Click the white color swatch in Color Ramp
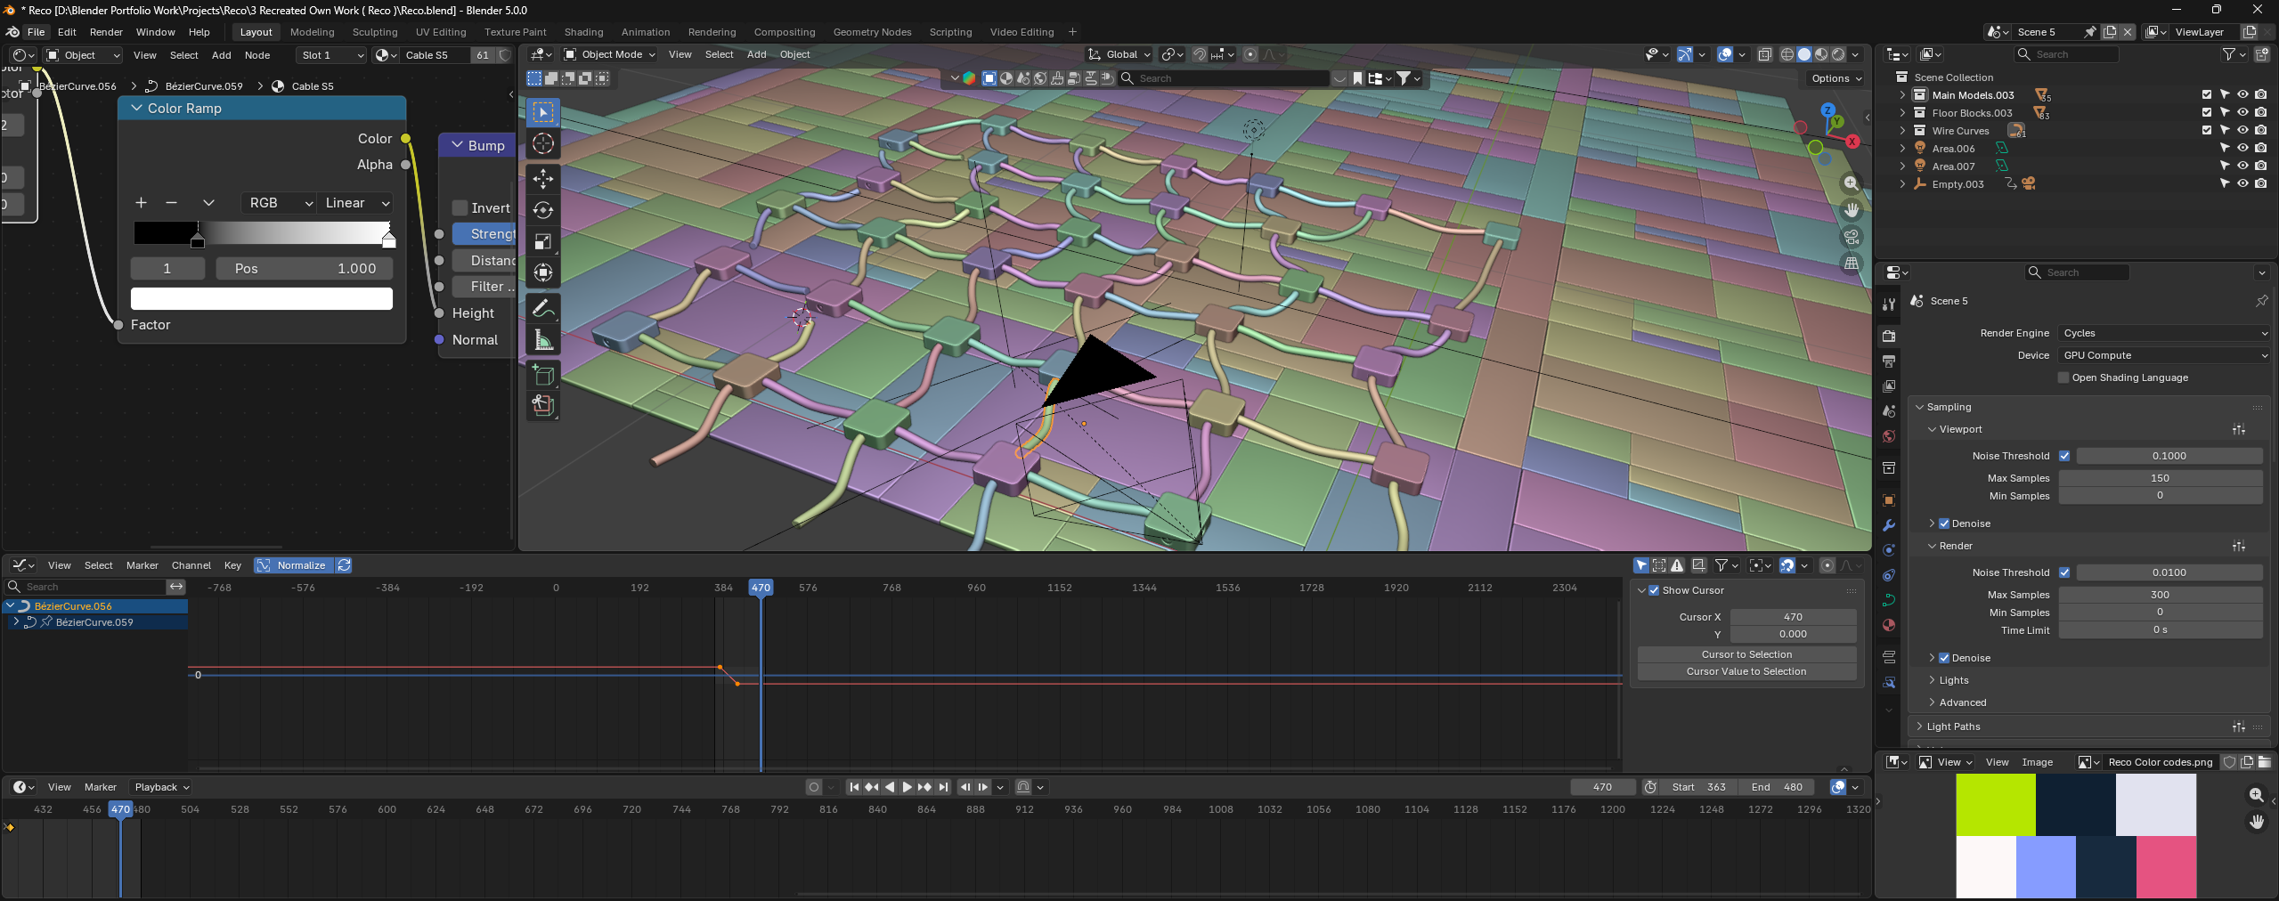 click(262, 298)
